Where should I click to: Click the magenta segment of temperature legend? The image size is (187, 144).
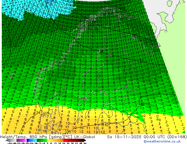click(x=24, y=140)
